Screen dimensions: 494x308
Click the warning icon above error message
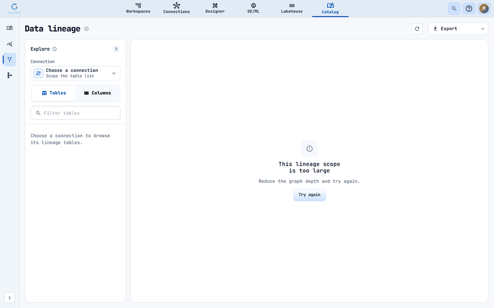click(309, 149)
